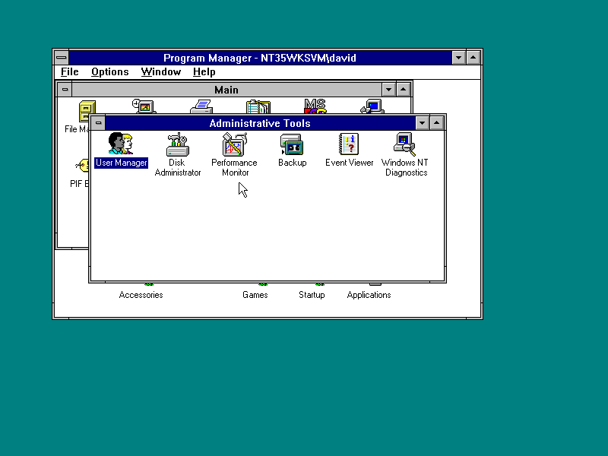Minimize the Administrative Tools window
The height and width of the screenshot is (456, 608).
point(423,123)
